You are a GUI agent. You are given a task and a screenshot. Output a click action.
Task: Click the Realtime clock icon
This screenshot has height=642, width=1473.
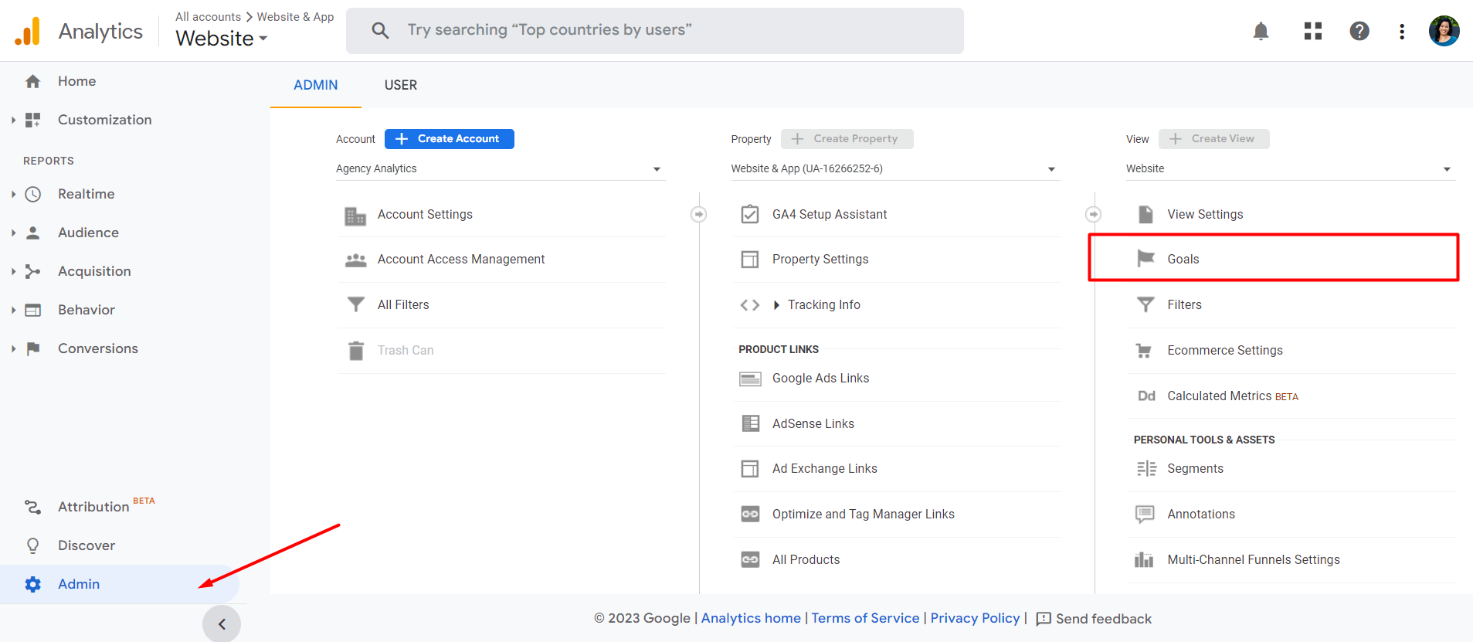point(32,194)
